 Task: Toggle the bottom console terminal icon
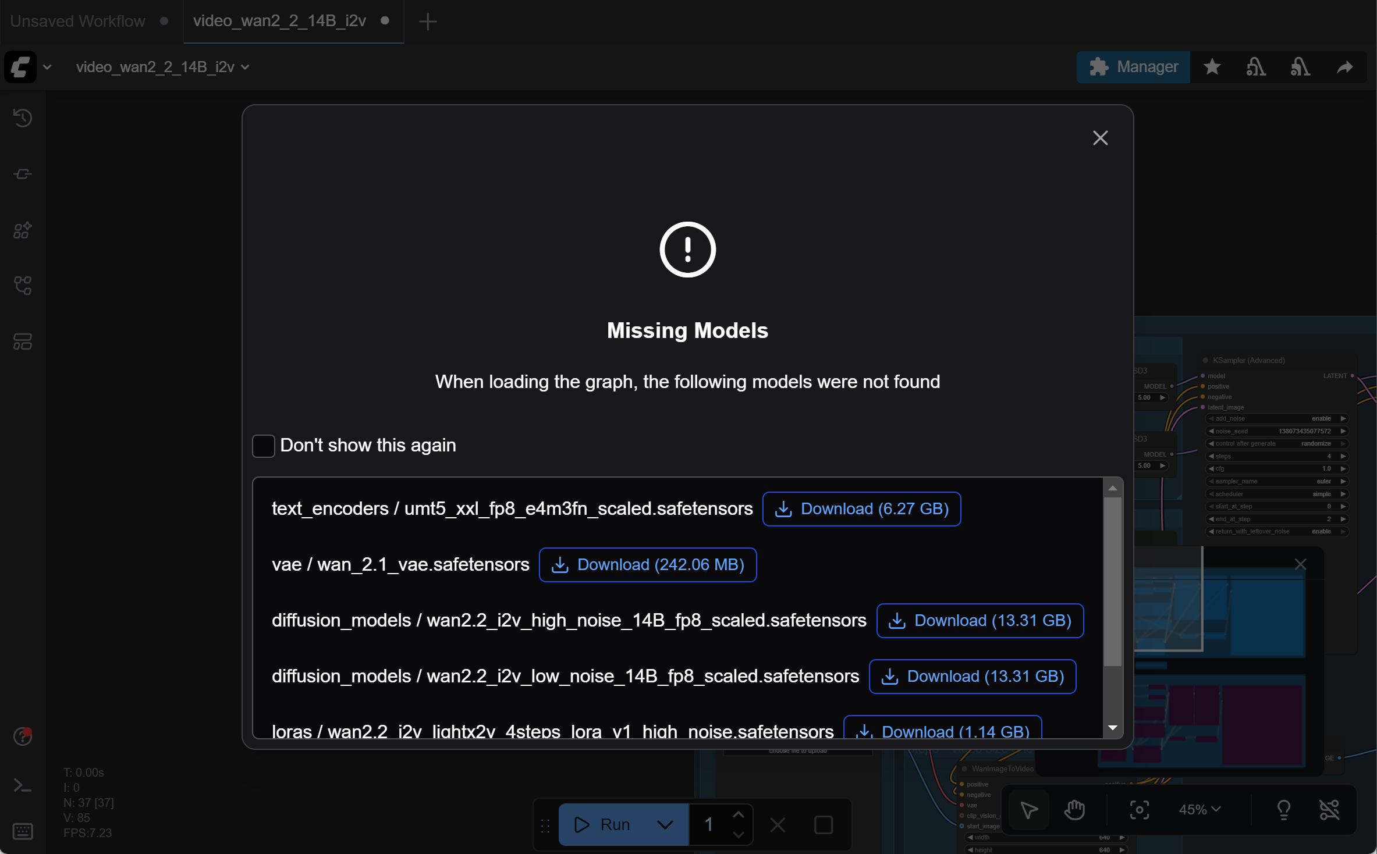coord(23,786)
